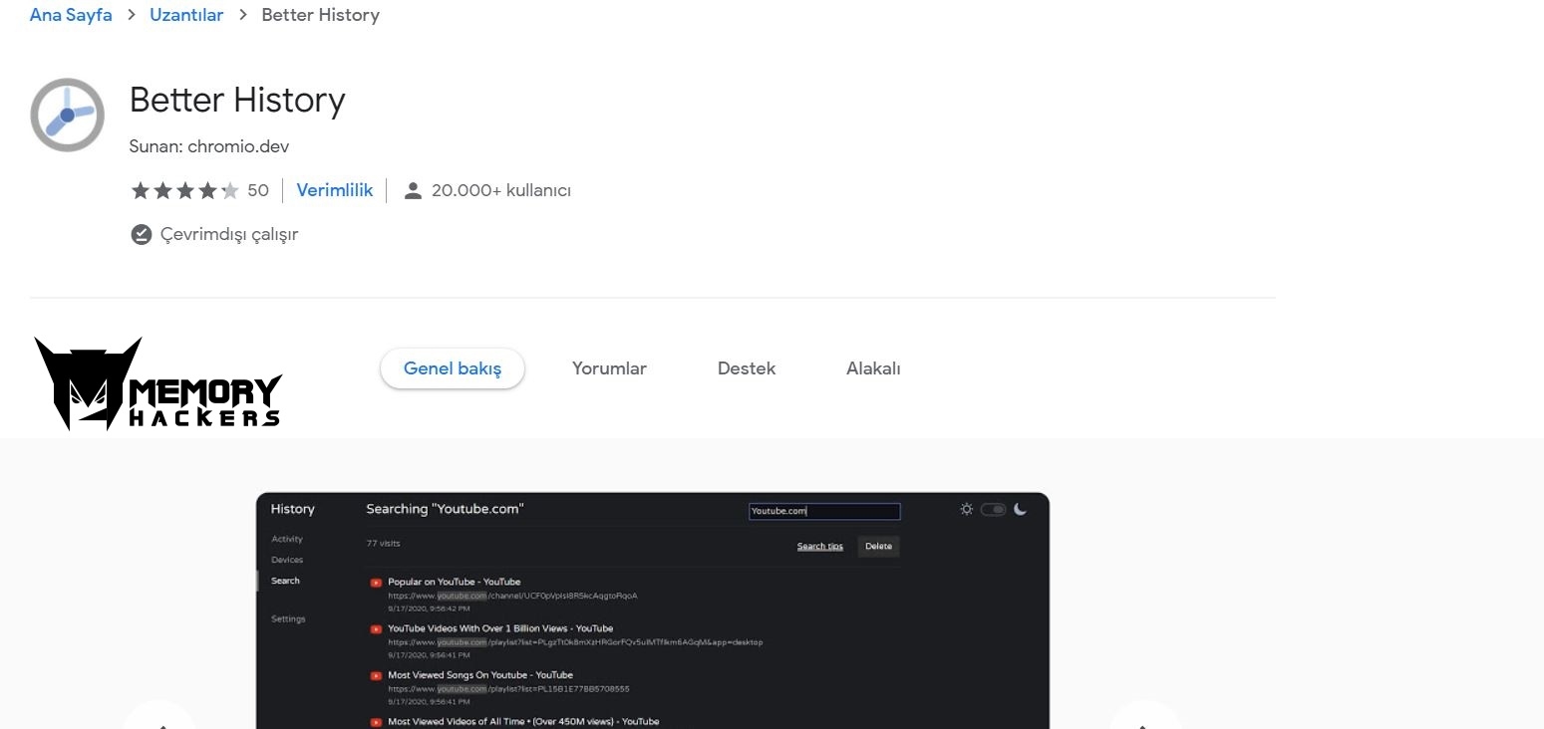Image resolution: width=1544 pixels, height=729 pixels.
Task: Click the Çevrimdışı çalışır label
Action: [229, 234]
